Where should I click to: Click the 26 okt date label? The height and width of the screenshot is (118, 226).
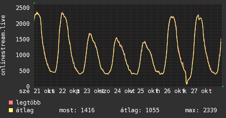click(175, 91)
